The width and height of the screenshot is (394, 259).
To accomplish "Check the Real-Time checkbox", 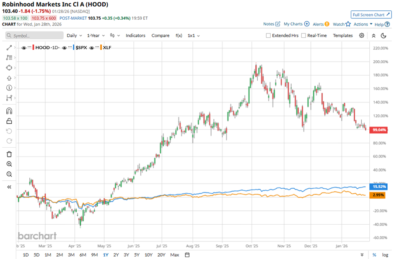I will click(303, 36).
